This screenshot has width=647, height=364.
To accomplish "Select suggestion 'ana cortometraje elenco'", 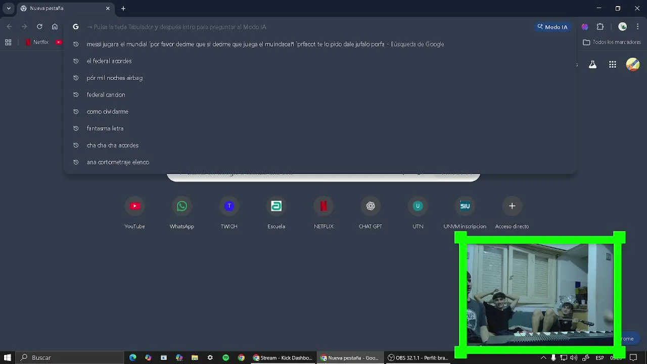I will point(319,162).
